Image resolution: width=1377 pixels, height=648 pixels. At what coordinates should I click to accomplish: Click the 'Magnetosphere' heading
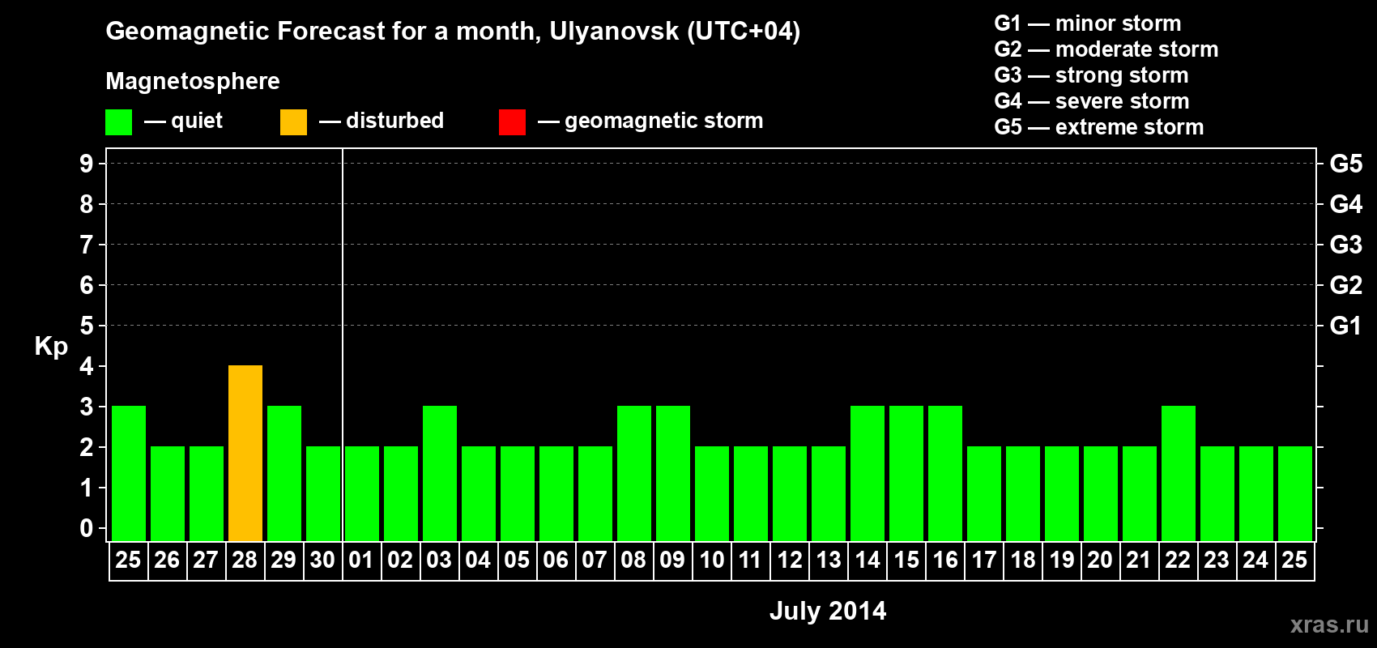coord(193,81)
